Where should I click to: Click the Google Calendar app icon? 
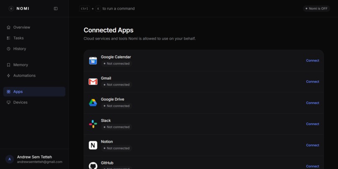(93, 60)
